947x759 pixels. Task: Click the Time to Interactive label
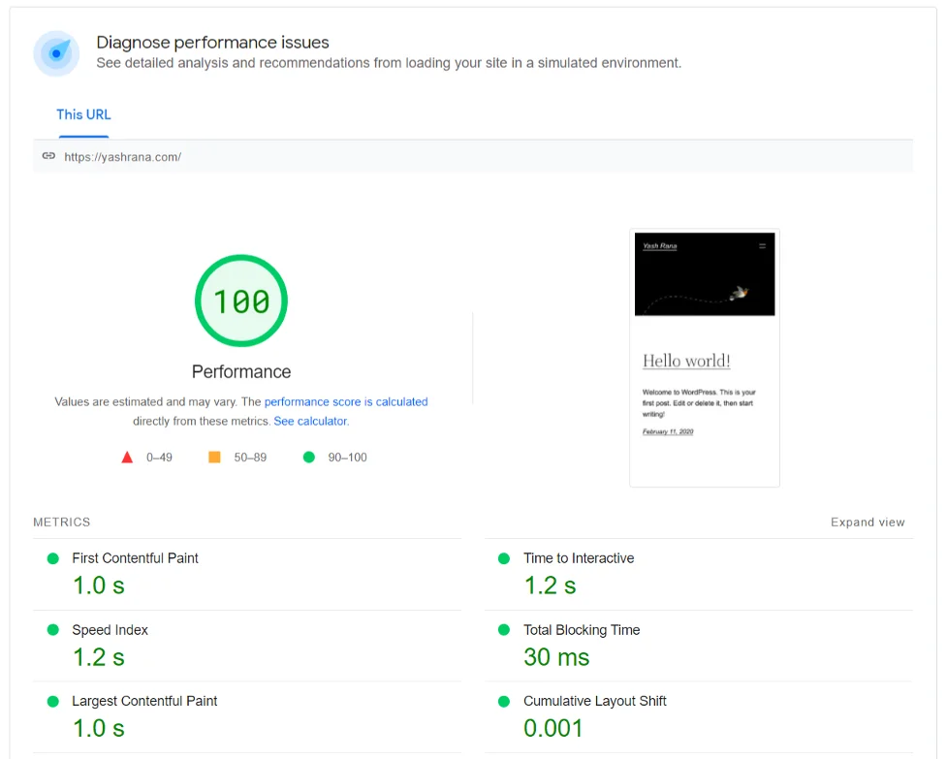[x=579, y=558]
